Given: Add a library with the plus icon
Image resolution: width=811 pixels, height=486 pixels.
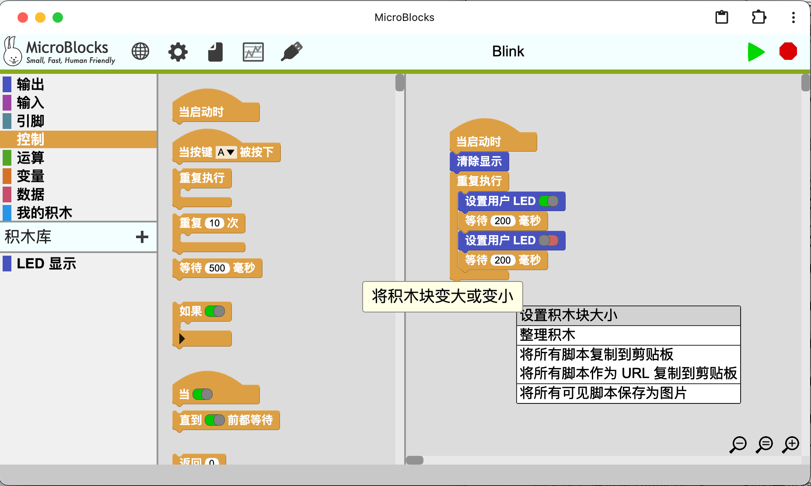Looking at the screenshot, I should (x=142, y=237).
